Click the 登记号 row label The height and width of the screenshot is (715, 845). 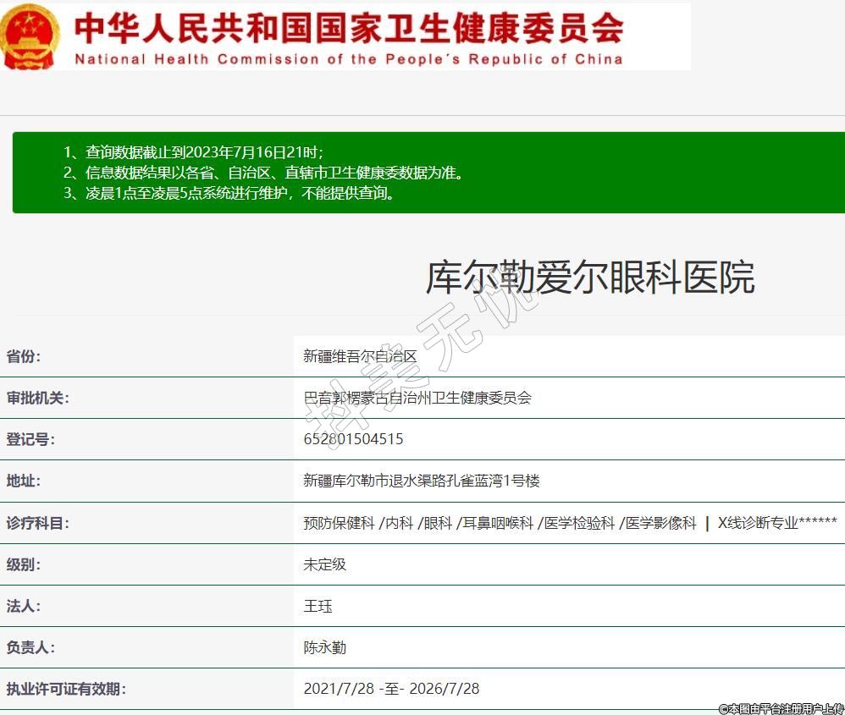30,439
